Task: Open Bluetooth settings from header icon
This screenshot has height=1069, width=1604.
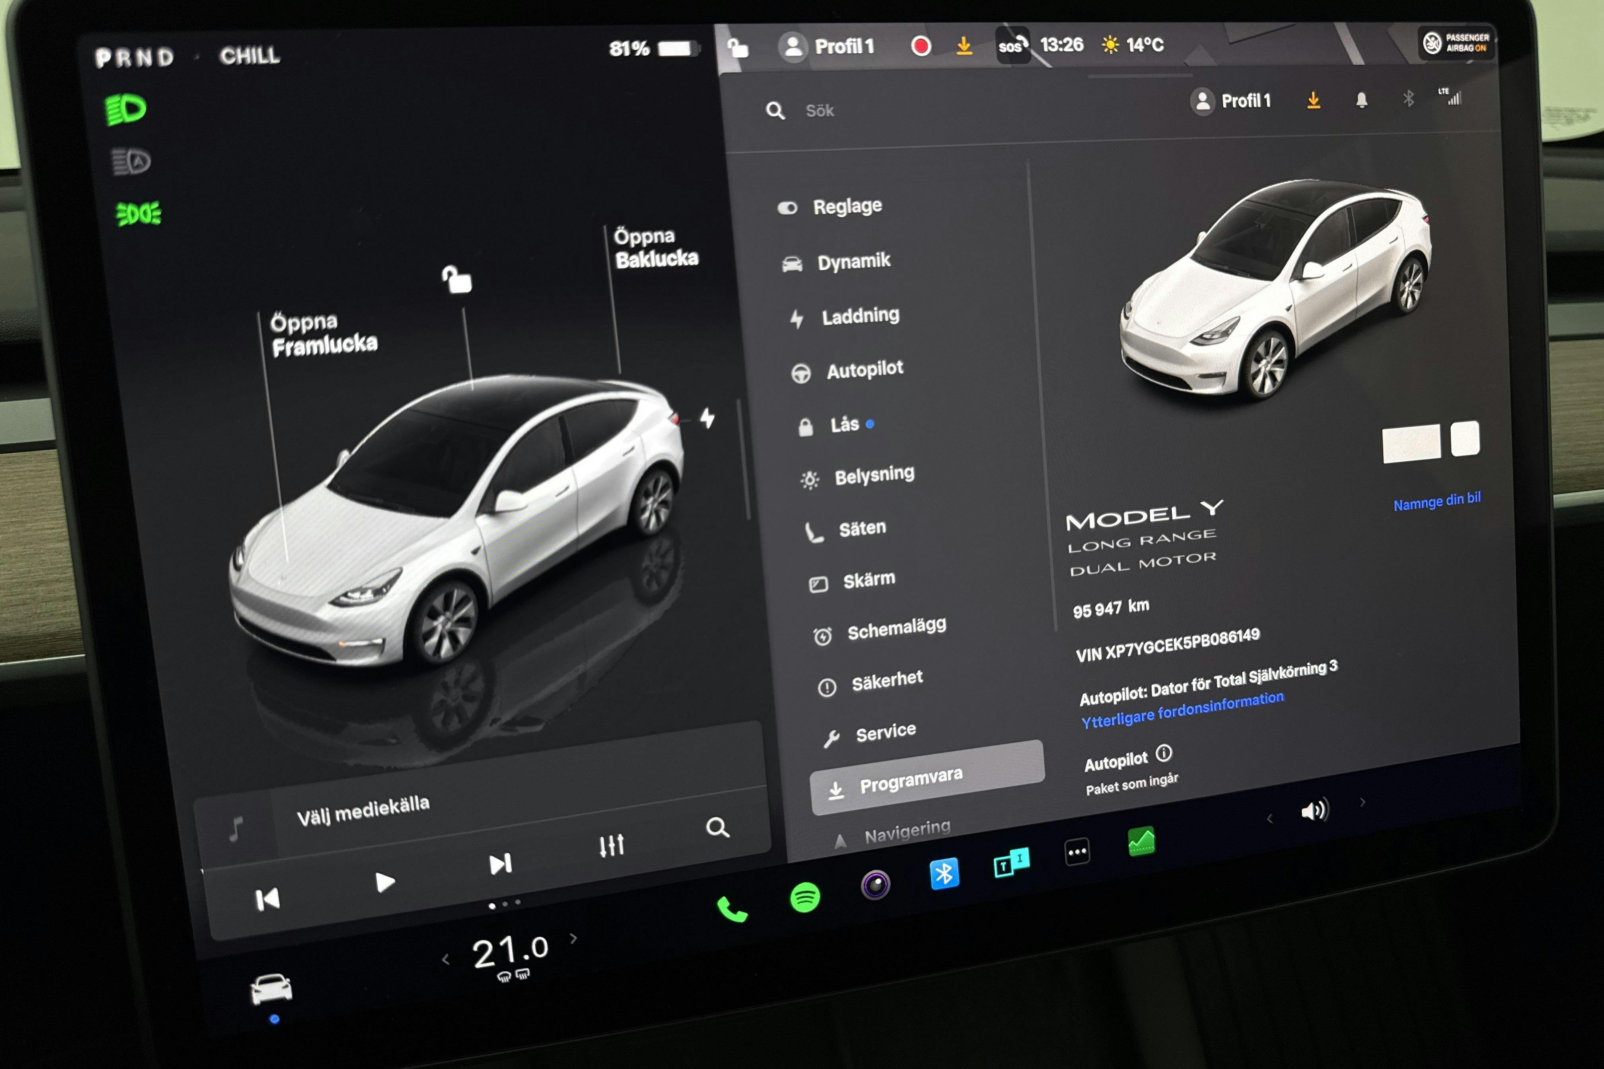Action: pyautogui.click(x=1408, y=99)
